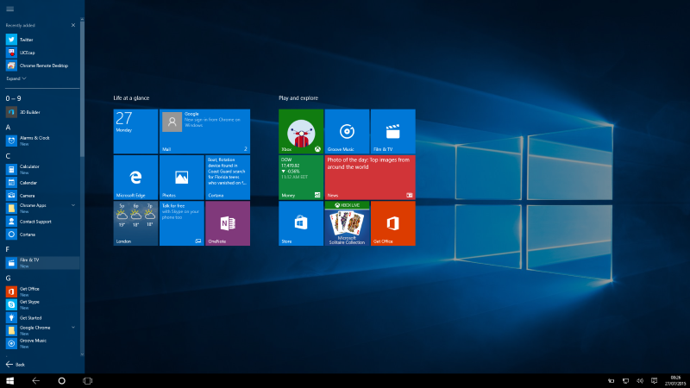Open the Groove Music tile
This screenshot has height=388, width=690.
(x=347, y=132)
